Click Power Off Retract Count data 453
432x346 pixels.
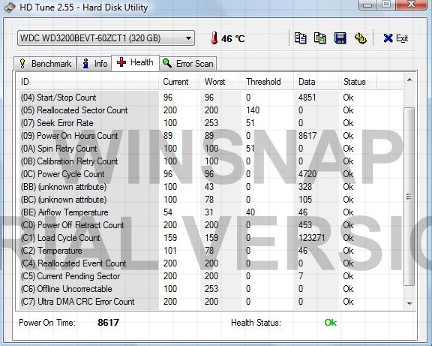305,225
